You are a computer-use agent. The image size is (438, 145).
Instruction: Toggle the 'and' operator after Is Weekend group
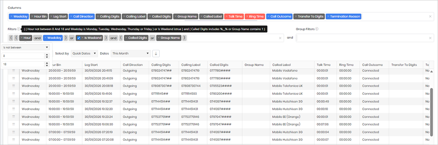[x=113, y=38]
